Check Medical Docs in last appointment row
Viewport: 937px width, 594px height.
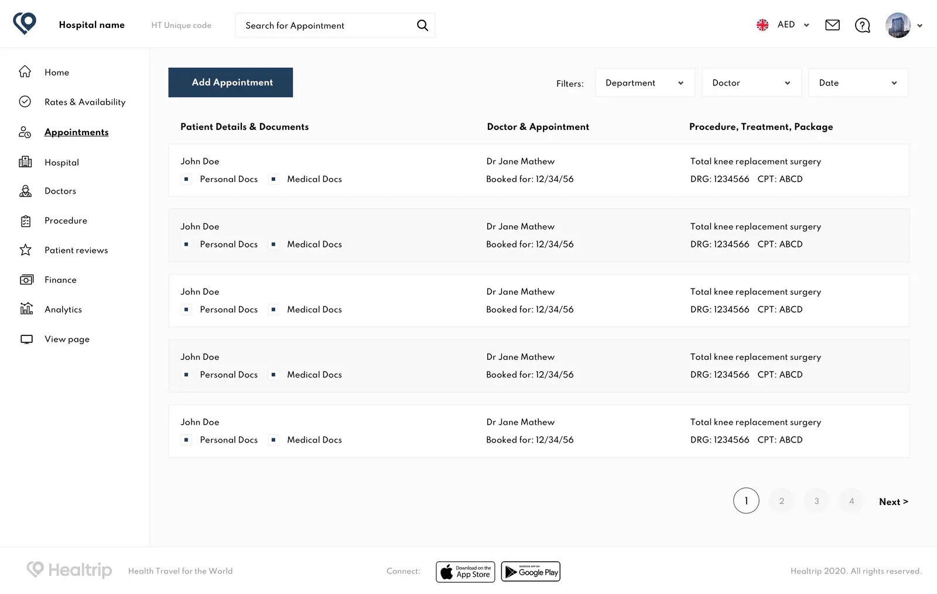(x=273, y=440)
